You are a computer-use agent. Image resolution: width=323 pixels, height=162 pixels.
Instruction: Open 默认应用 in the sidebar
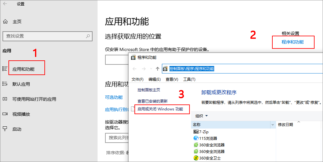tap(21, 84)
